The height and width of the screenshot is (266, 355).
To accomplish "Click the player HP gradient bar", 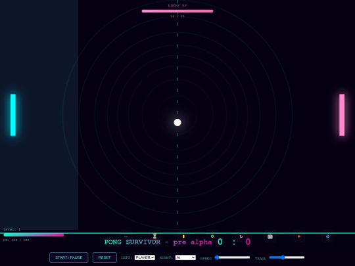I will click(x=34, y=235).
